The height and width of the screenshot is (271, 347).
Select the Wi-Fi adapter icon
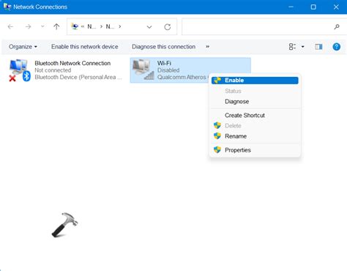143,70
